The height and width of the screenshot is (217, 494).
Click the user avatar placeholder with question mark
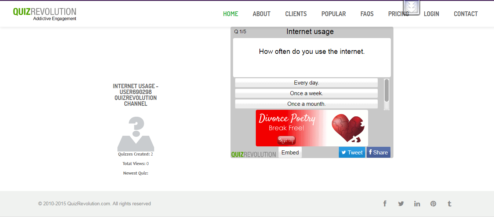(x=136, y=134)
